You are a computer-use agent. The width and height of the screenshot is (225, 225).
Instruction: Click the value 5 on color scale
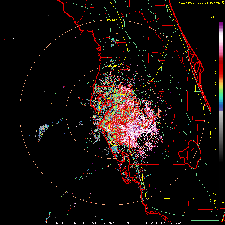(x=216, y=50)
